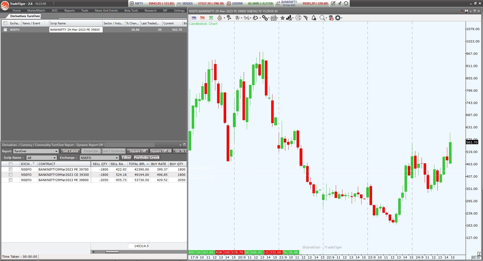The image size is (483, 261).
Task: Check the BANKNIFTY29Mar2023 PE 39800 report row
Action: click(x=11, y=180)
